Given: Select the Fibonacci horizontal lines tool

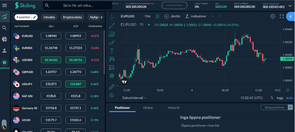Looking at the screenshot, I should coord(112,34).
